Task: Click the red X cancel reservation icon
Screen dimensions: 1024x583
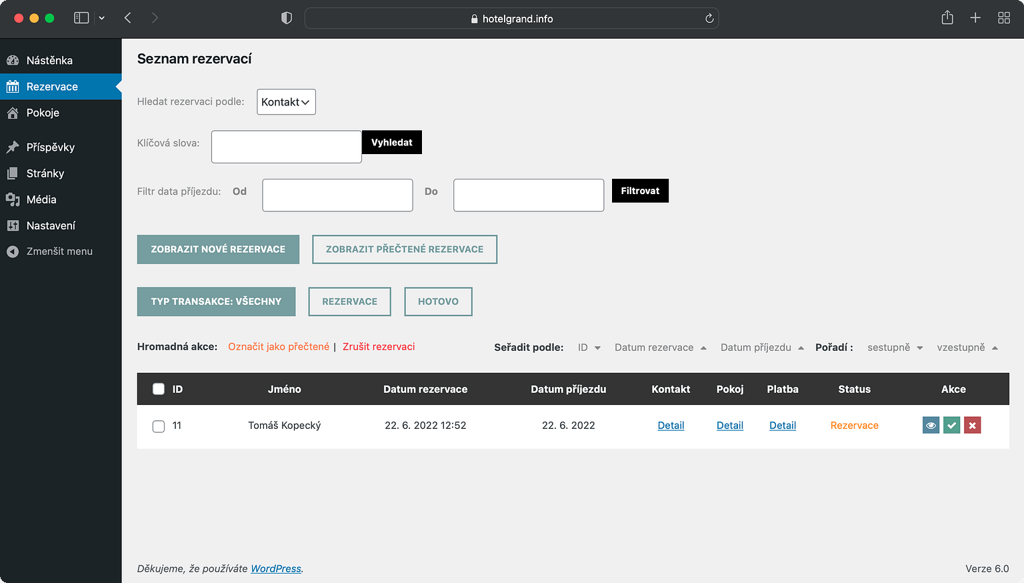Action: click(972, 426)
